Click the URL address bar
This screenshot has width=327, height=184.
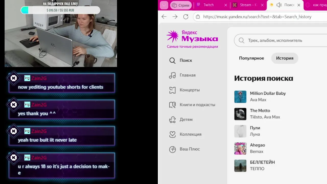[260, 17]
